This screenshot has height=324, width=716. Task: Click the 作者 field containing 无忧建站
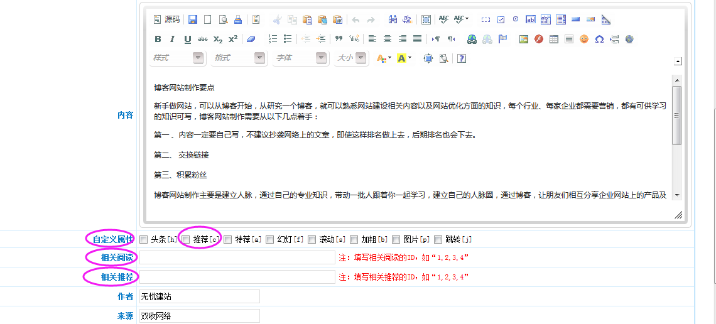coord(199,296)
